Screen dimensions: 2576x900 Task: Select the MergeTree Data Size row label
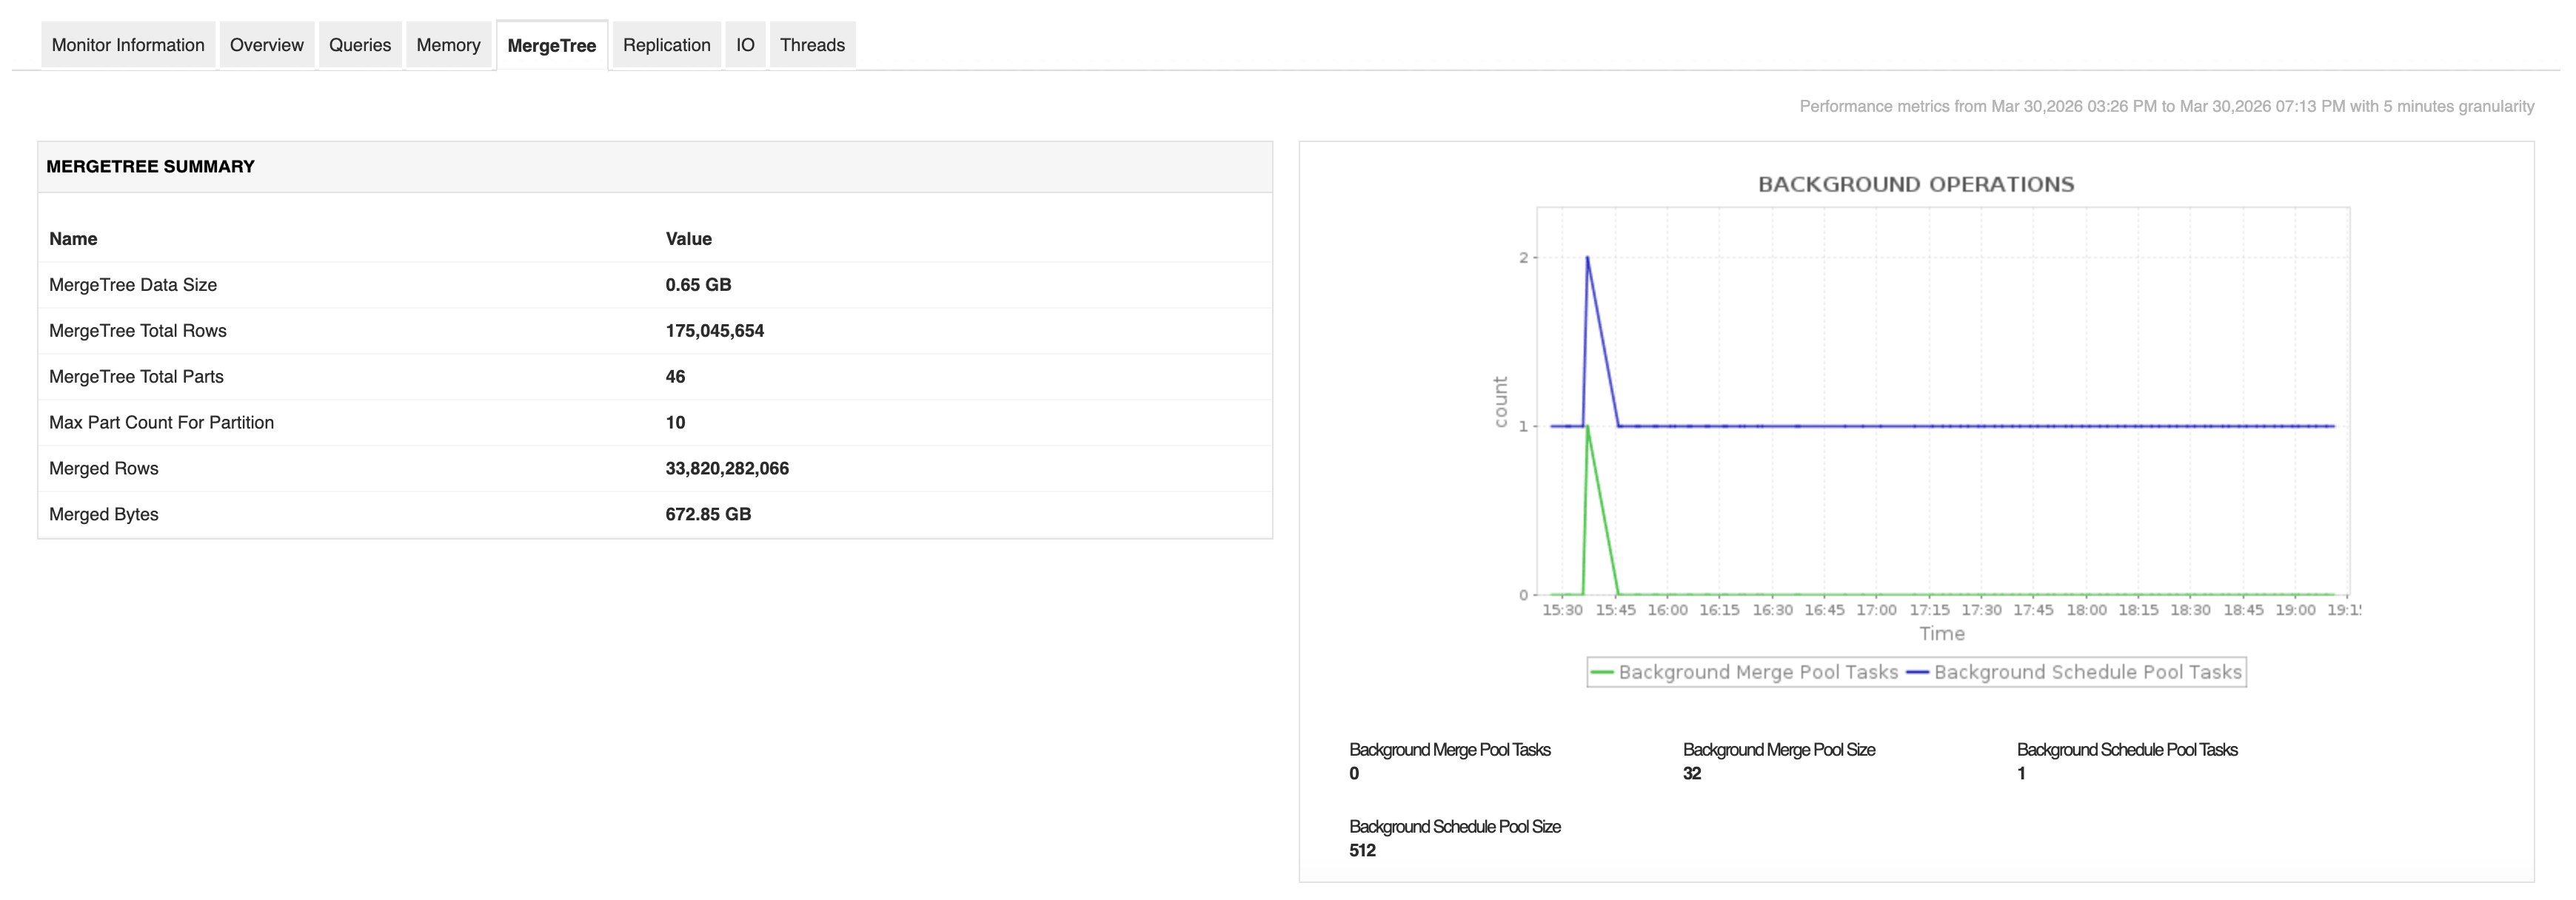133,285
